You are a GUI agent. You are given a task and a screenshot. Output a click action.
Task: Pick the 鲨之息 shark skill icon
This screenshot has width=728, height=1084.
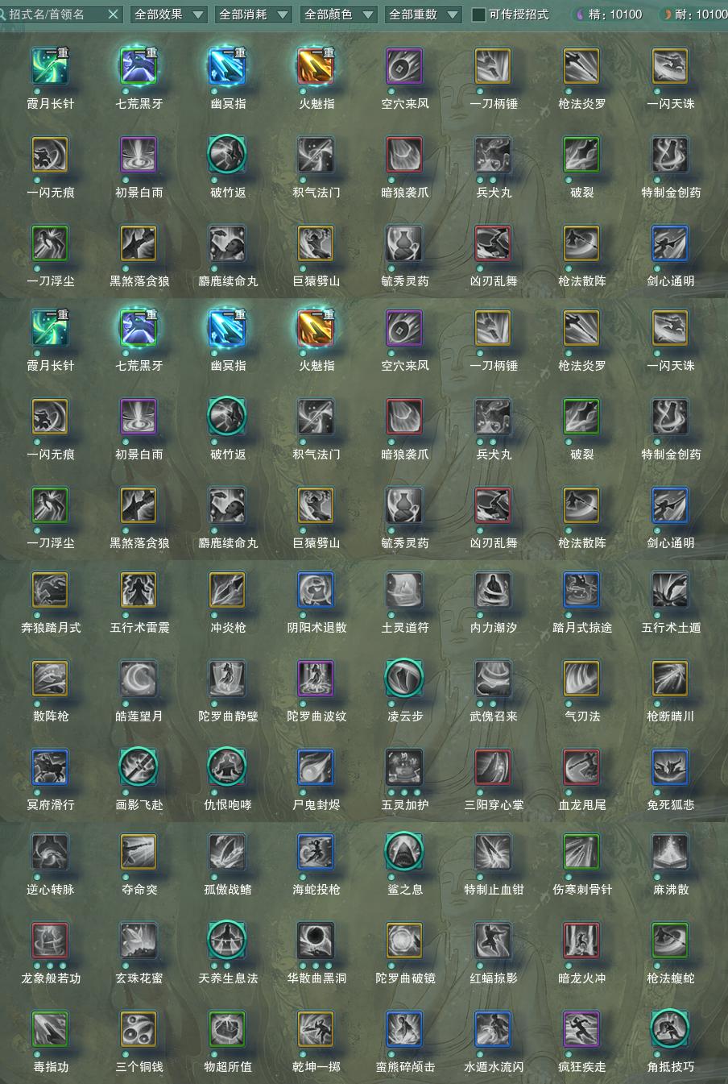(404, 853)
